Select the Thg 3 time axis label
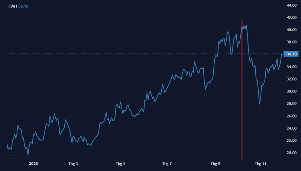The image size is (301, 171). (x=74, y=164)
